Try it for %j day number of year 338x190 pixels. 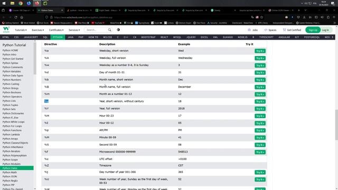(x=260, y=173)
